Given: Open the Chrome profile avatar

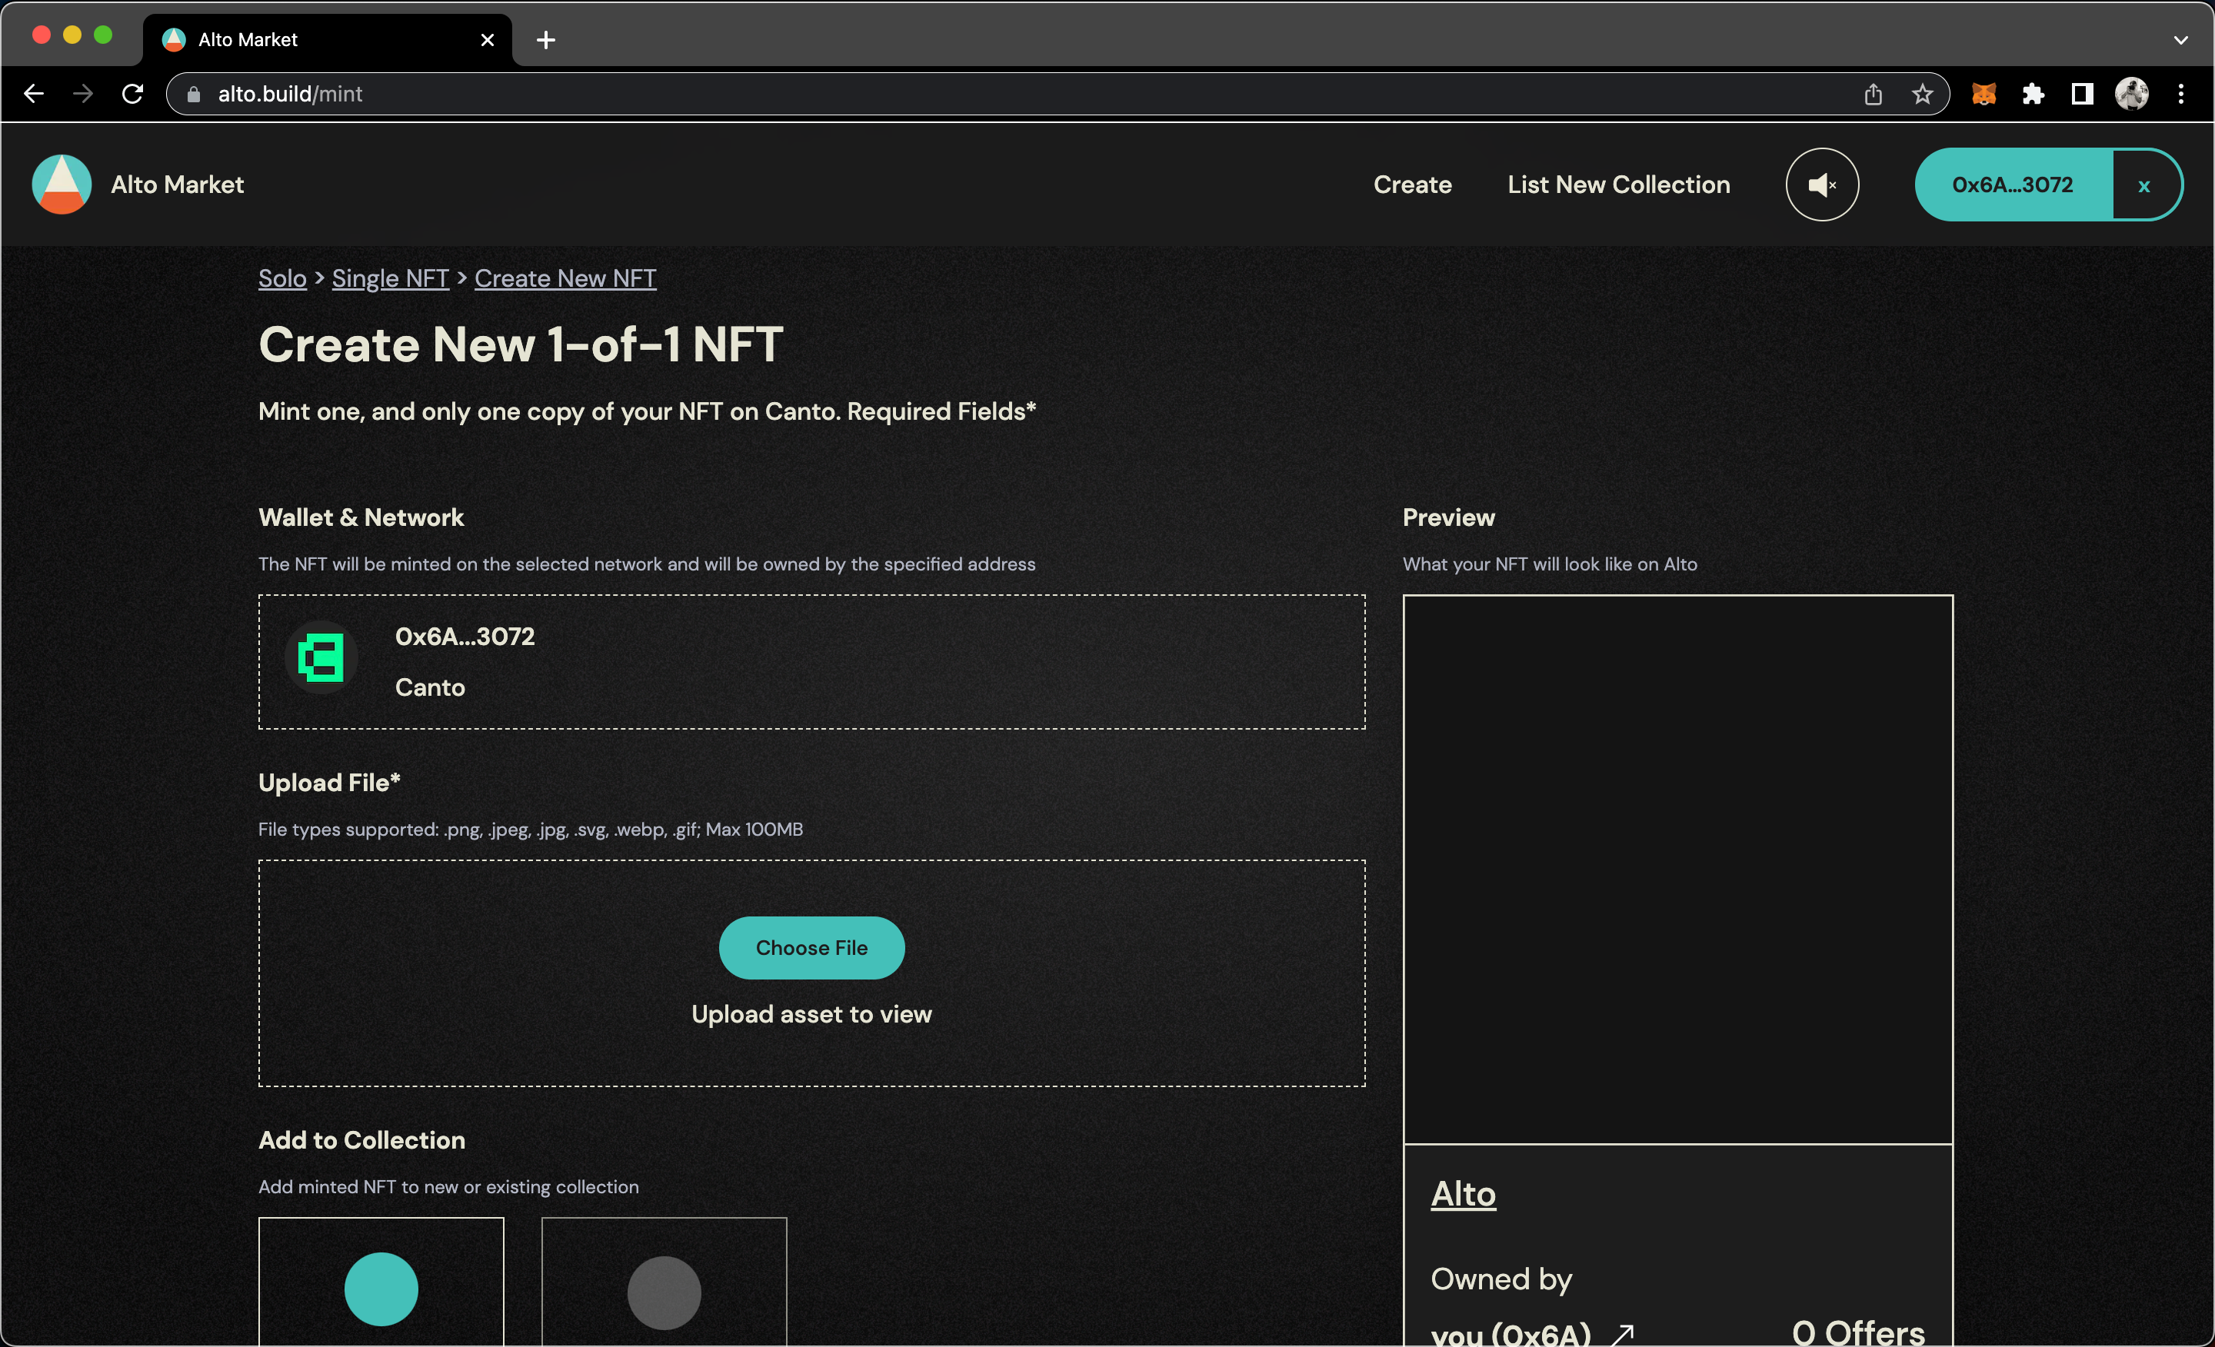Looking at the screenshot, I should (2132, 94).
